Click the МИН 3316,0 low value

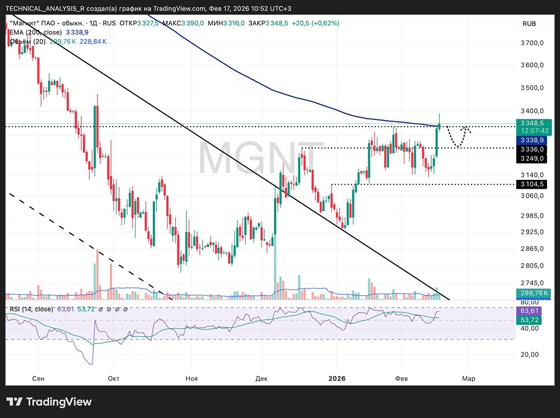click(226, 23)
